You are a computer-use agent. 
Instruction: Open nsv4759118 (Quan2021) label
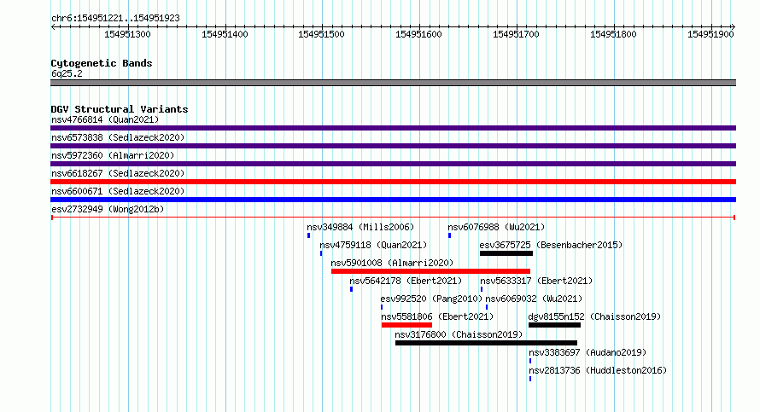[x=373, y=245]
